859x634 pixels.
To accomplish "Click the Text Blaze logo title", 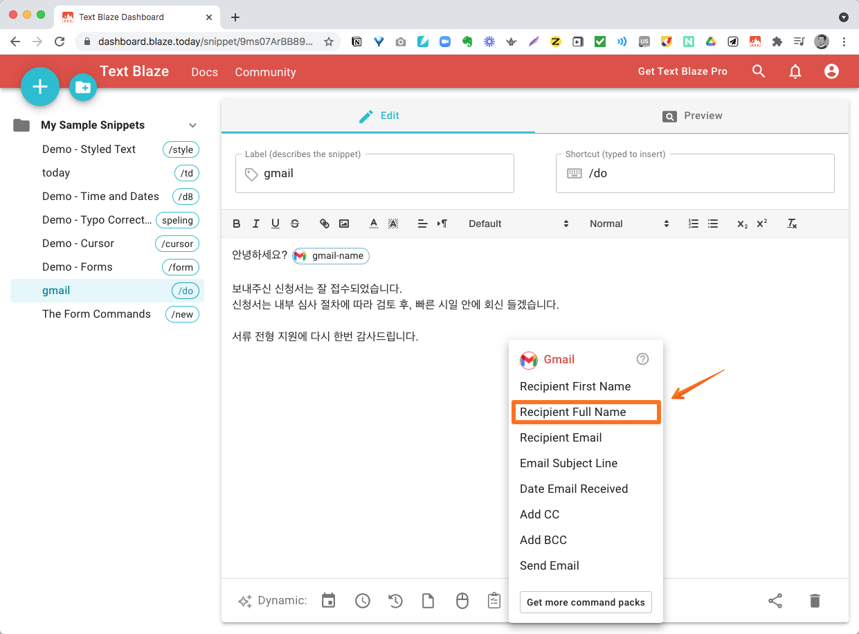I will point(134,71).
